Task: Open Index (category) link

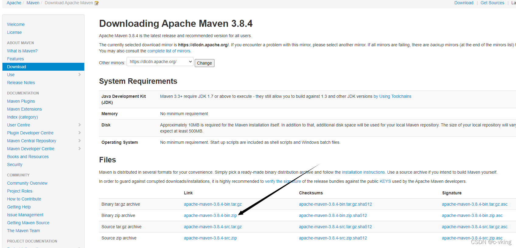Action: 23,117
